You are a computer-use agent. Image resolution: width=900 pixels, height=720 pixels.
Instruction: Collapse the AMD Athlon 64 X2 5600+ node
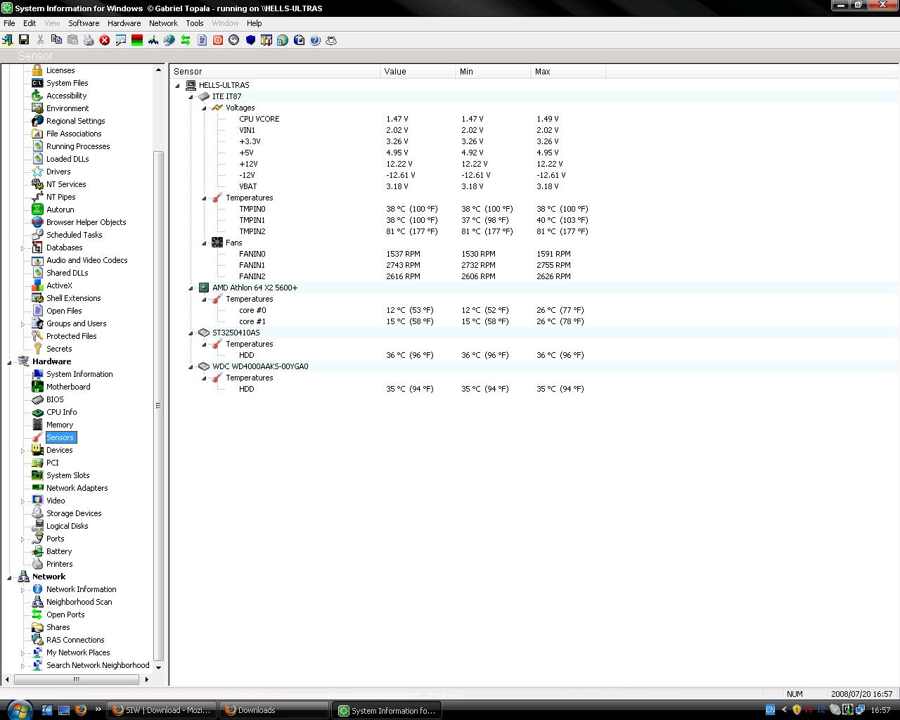191,288
